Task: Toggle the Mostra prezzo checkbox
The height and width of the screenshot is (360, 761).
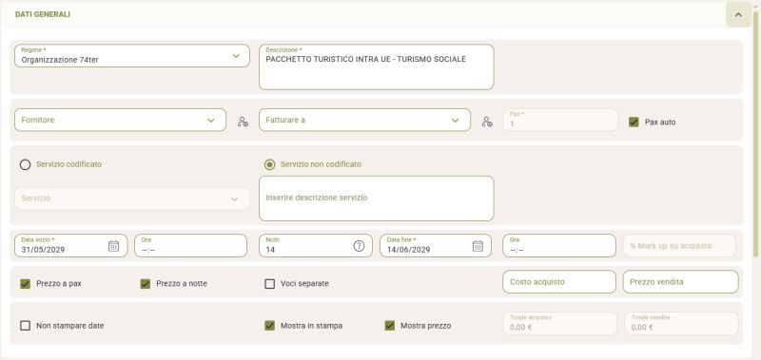Action: pyautogui.click(x=390, y=326)
